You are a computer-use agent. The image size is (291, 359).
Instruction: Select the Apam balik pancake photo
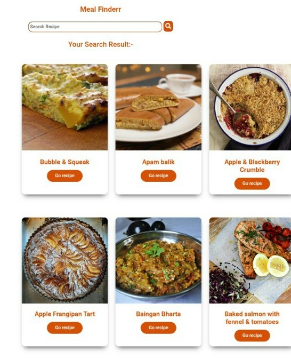pyautogui.click(x=158, y=107)
